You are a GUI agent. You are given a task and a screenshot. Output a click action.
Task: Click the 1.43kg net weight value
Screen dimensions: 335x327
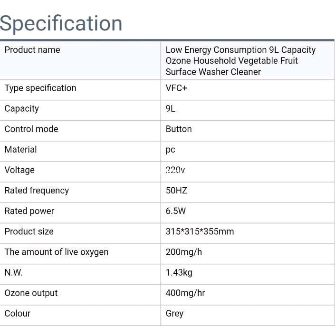tap(179, 273)
